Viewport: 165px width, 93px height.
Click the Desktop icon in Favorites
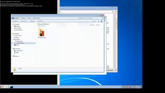pyautogui.click(x=15, y=26)
